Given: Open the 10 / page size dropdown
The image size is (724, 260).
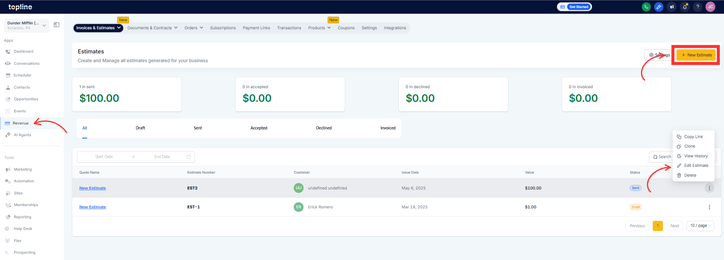Looking at the screenshot, I should click(700, 226).
